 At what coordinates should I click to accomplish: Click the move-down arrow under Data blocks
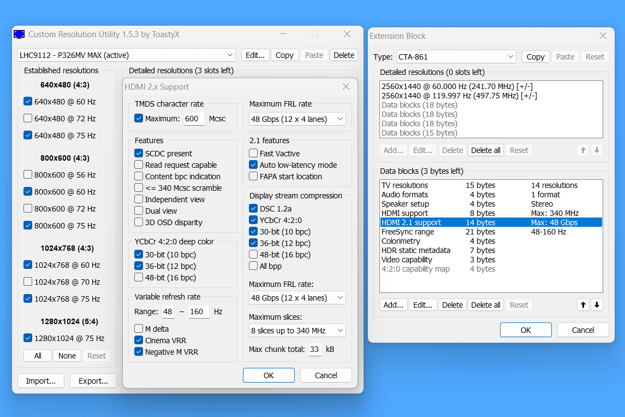pyautogui.click(x=597, y=305)
